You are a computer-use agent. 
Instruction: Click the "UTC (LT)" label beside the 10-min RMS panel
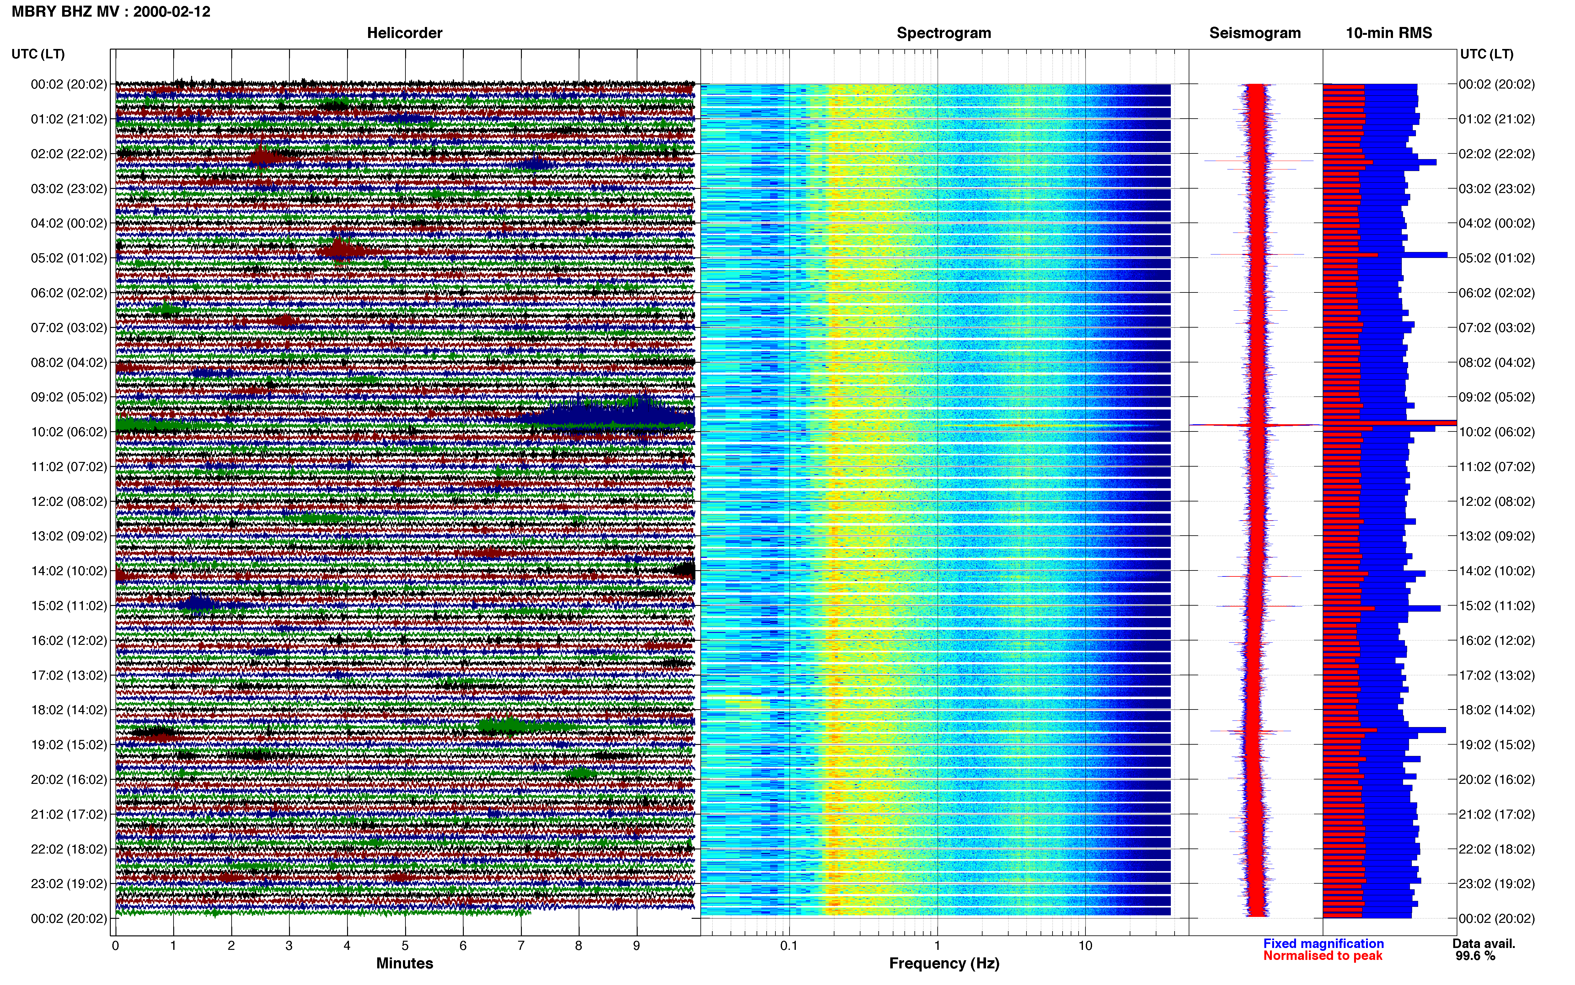click(x=1487, y=54)
